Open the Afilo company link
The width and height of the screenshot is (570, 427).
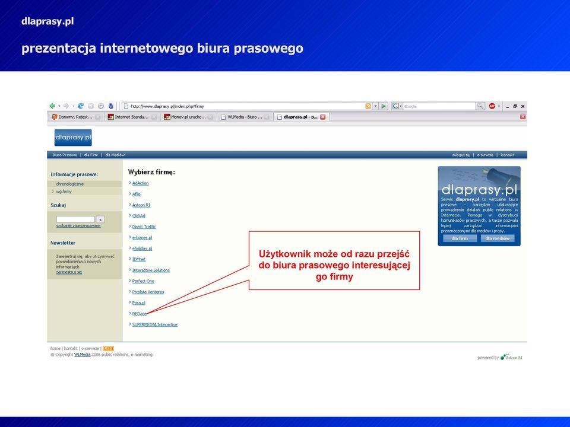[x=137, y=195]
